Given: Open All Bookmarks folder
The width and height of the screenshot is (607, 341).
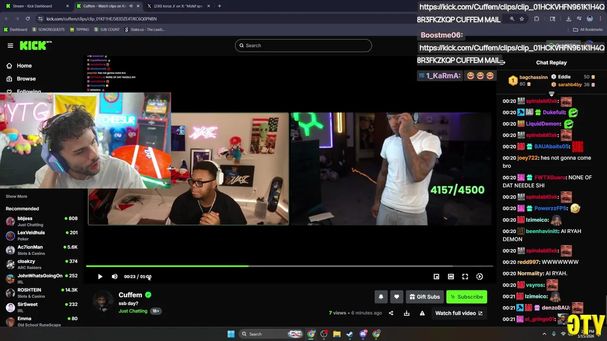Looking at the screenshot, I should [x=588, y=29].
